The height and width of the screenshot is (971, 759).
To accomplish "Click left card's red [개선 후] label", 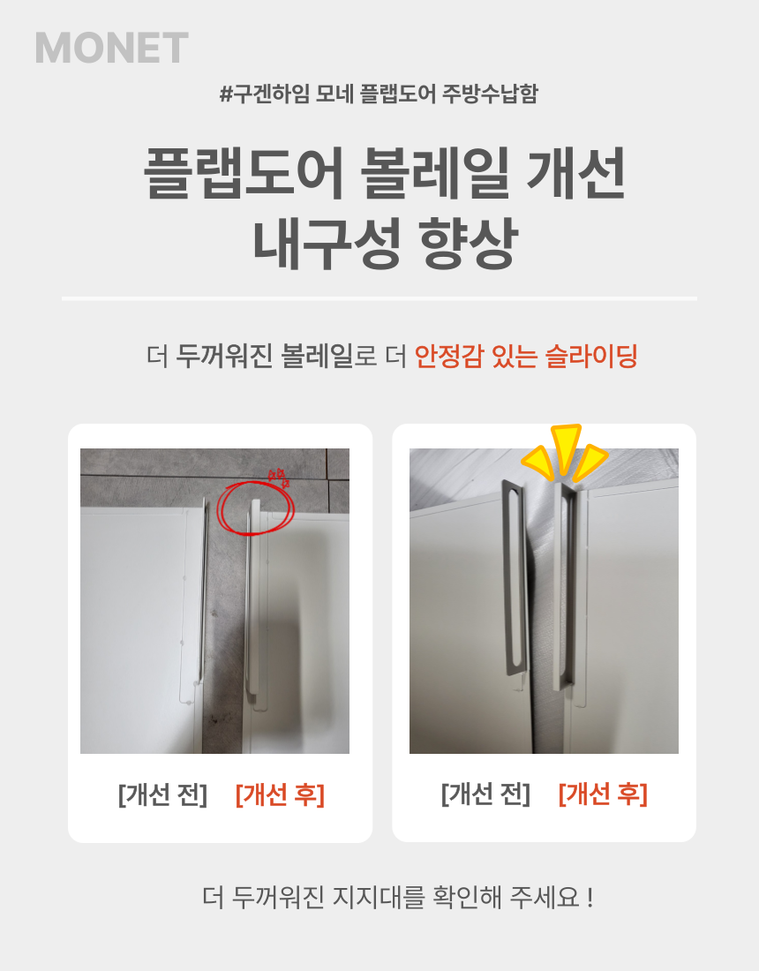I will click(x=280, y=794).
